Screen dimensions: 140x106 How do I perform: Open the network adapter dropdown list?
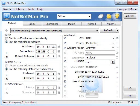(55, 30)
